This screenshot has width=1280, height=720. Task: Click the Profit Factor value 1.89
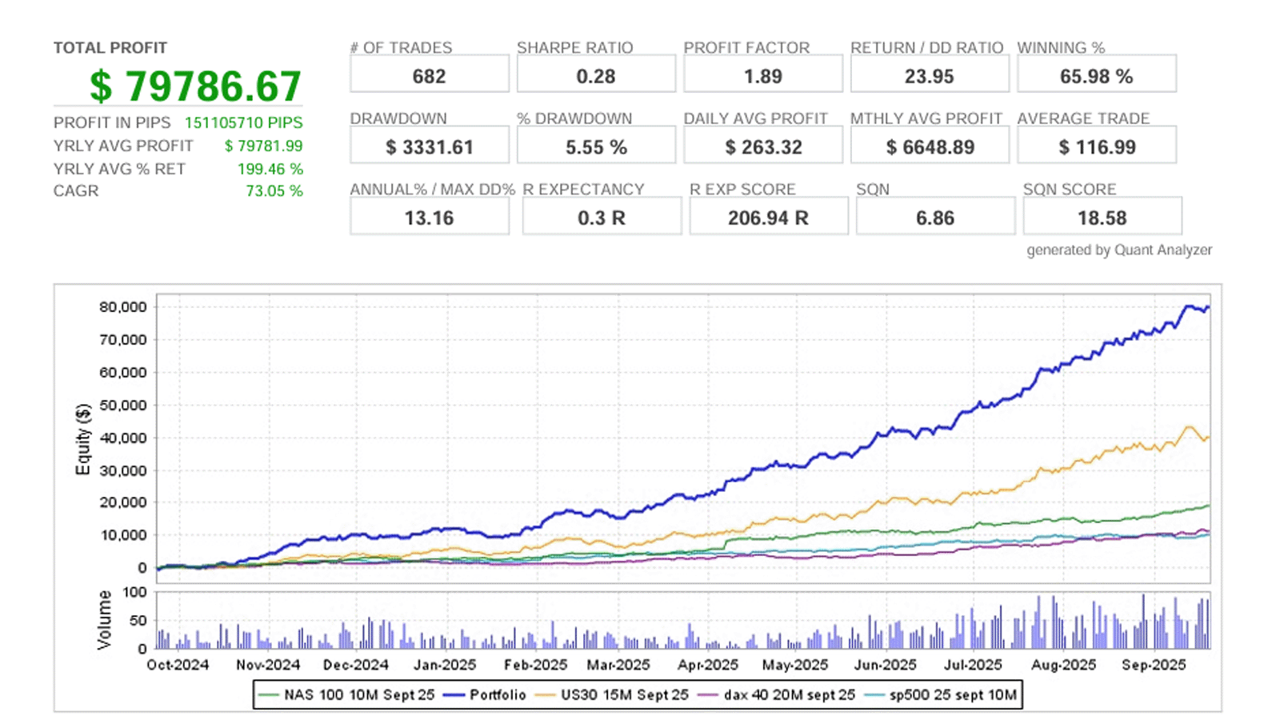click(x=763, y=76)
